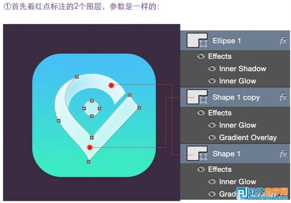Hide Effects group of Shape 1 copy

coord(201,113)
